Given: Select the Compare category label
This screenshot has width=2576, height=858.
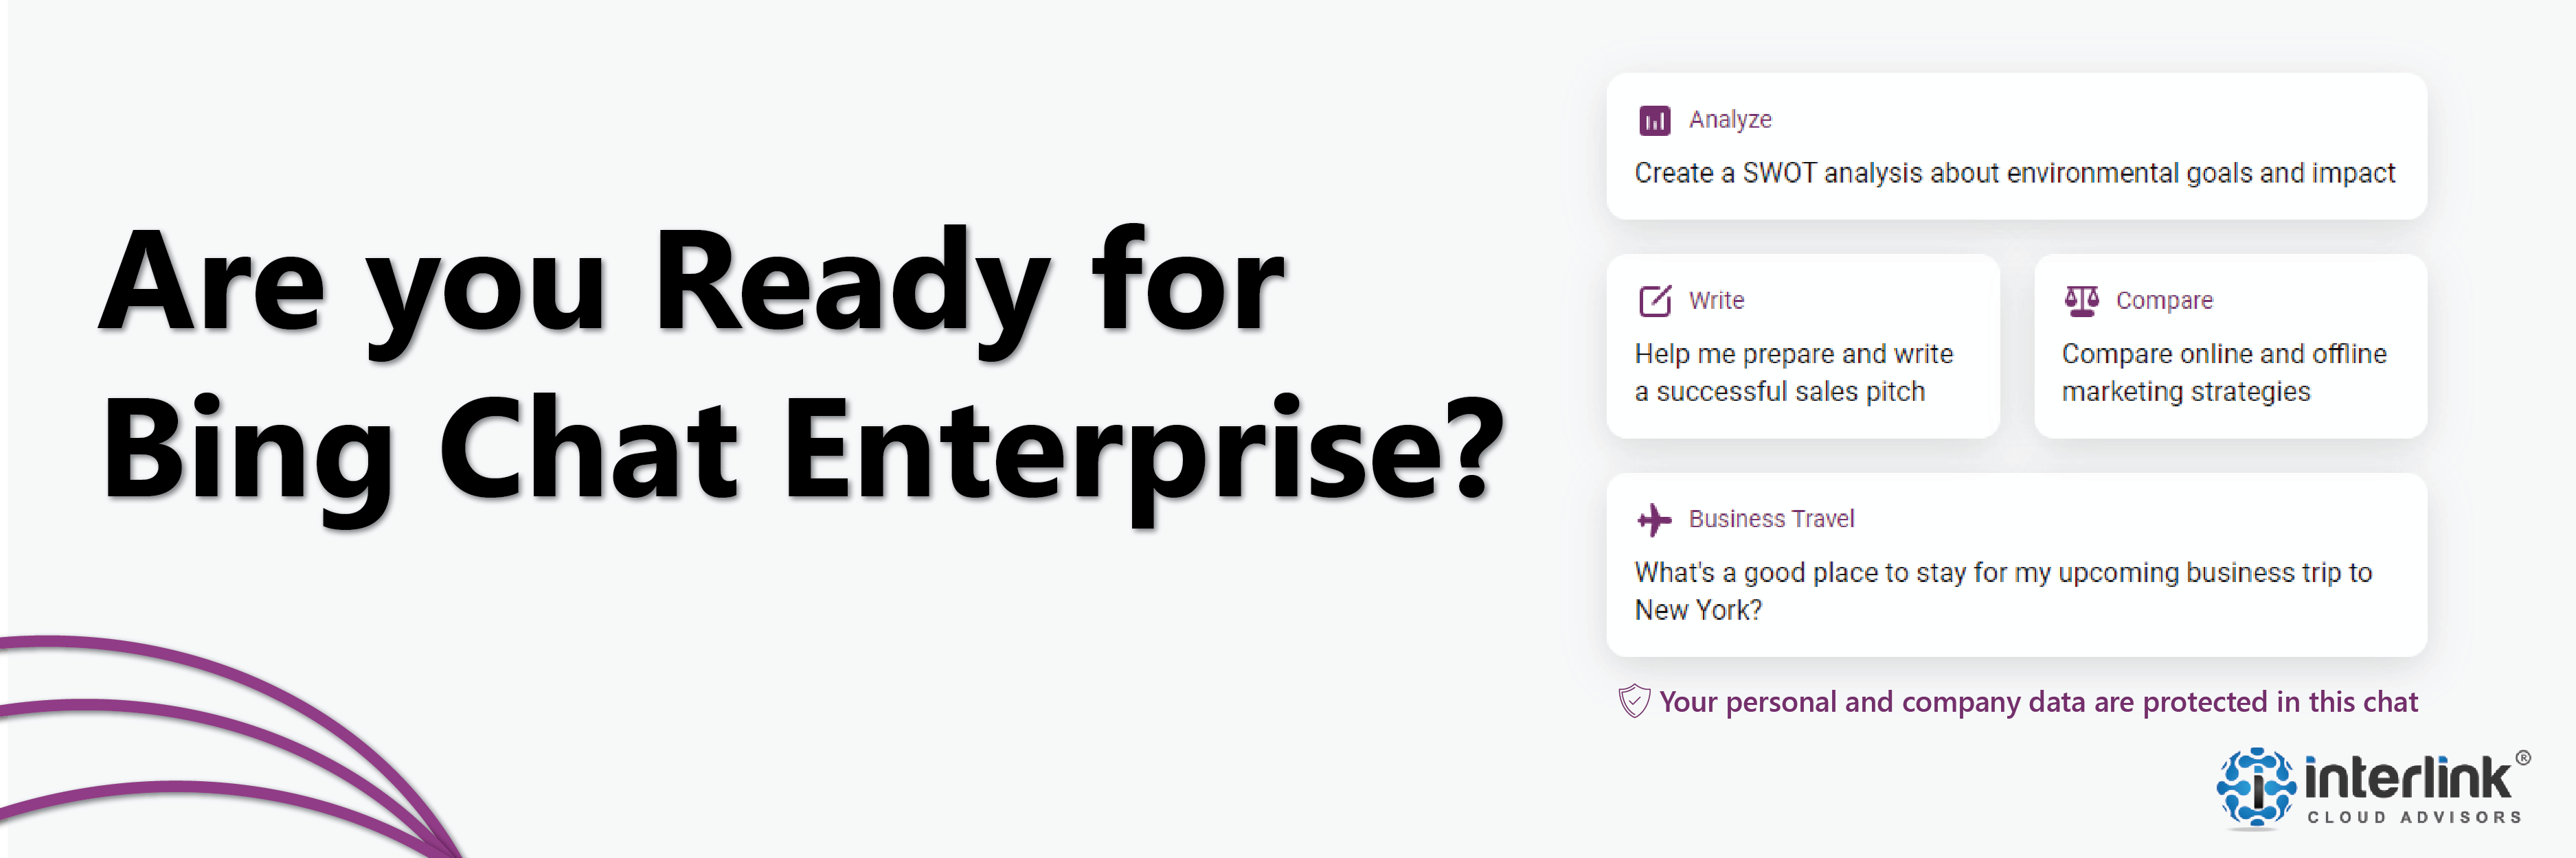Looking at the screenshot, I should point(2164,301).
